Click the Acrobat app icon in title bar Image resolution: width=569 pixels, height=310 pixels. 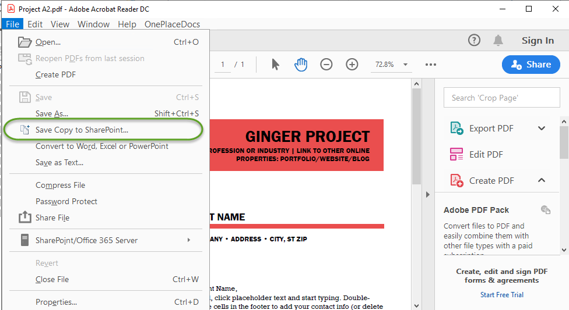[x=11, y=9]
